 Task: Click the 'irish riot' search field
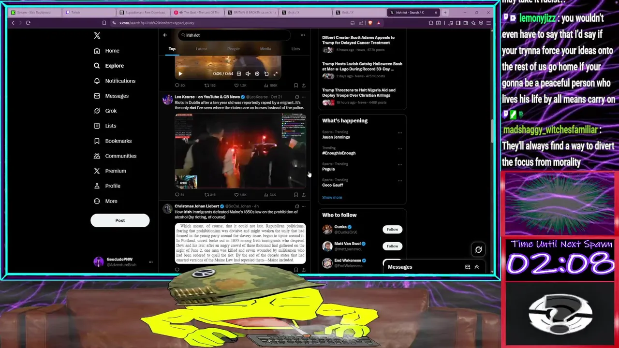tap(235, 35)
